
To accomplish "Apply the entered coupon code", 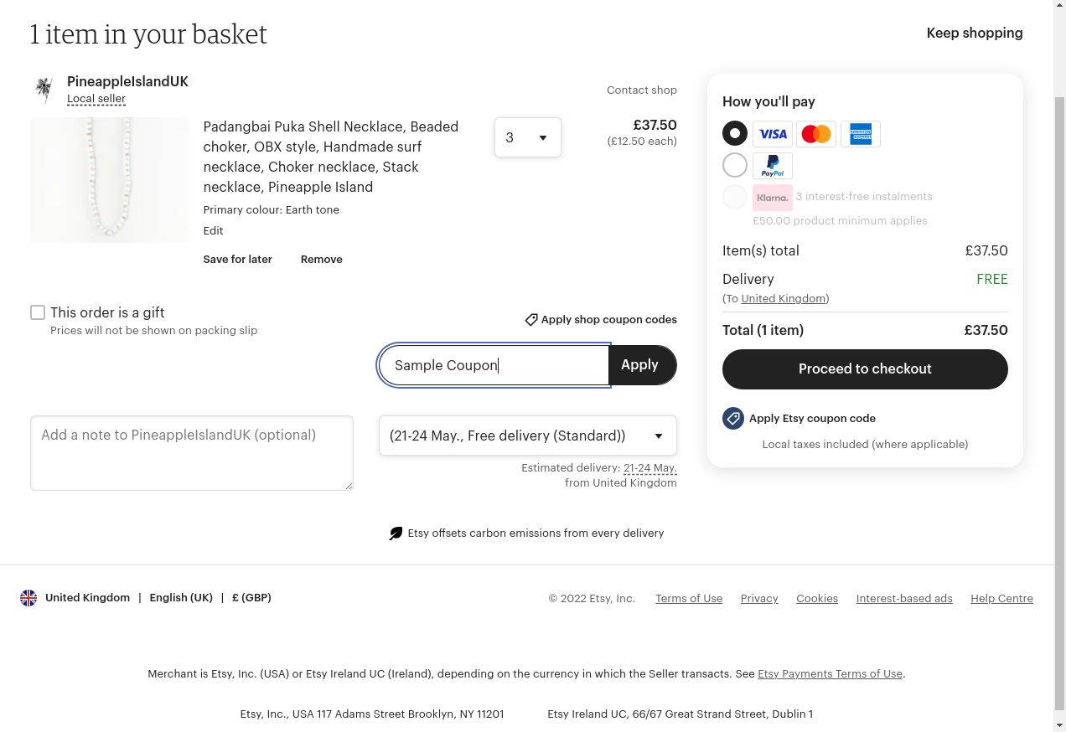I will pyautogui.click(x=642, y=365).
